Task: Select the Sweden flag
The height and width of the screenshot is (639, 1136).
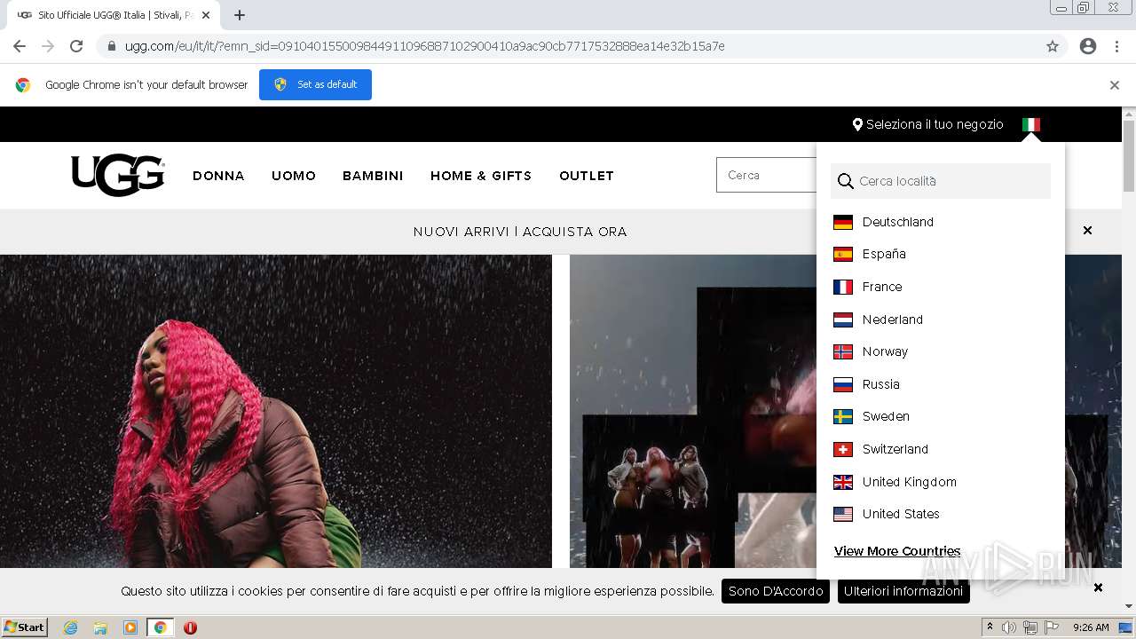Action: point(843,416)
